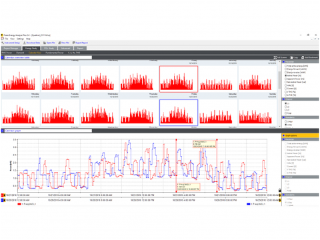Open the Settings menu
Image resolution: width=320 pixels, height=240 pixels.
pyautogui.click(x=20, y=39)
